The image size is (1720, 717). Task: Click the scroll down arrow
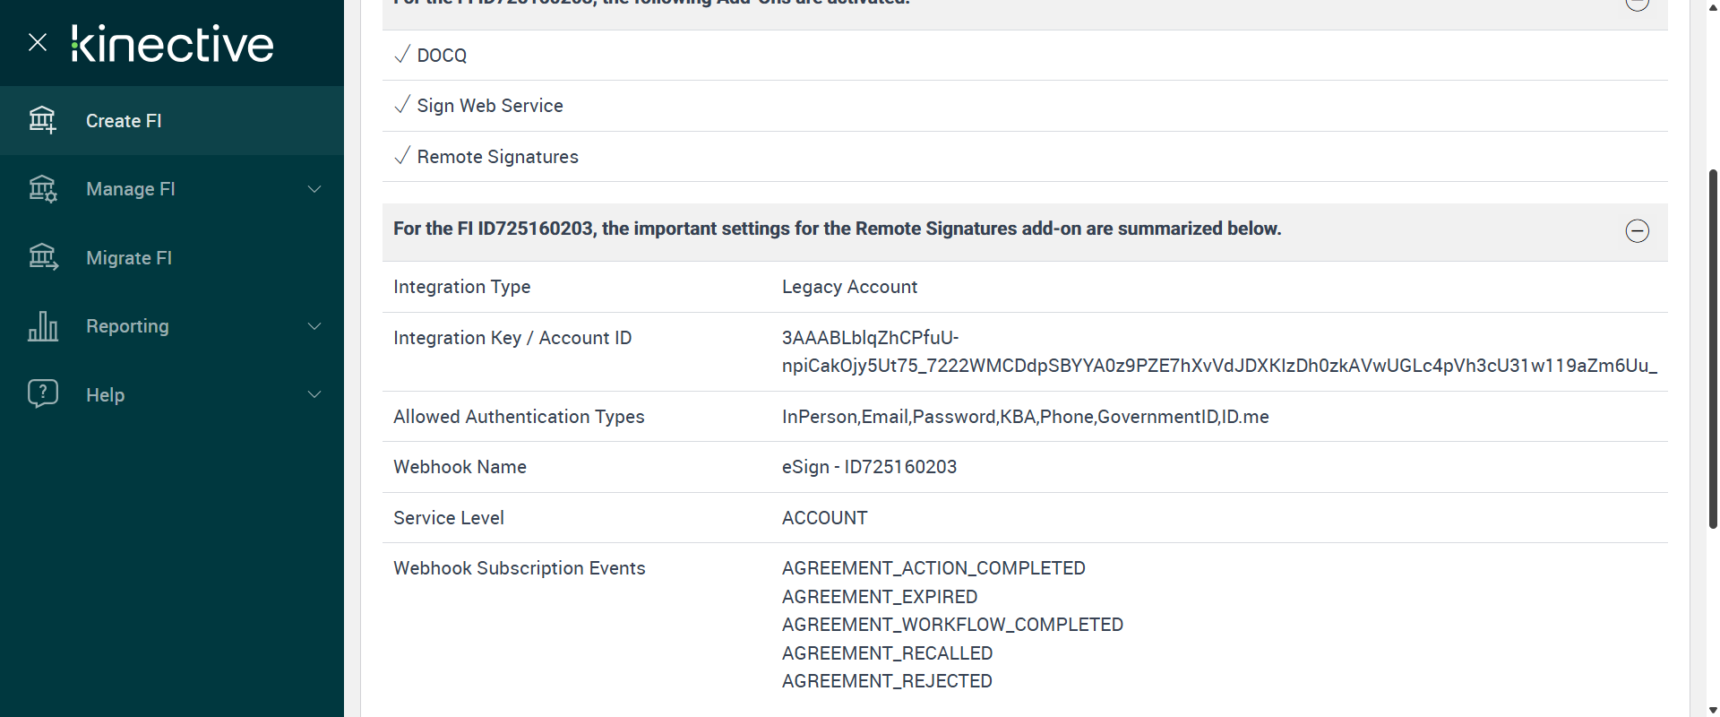[x=1713, y=711]
